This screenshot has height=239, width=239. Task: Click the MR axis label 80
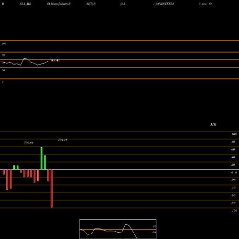pos(233,142)
